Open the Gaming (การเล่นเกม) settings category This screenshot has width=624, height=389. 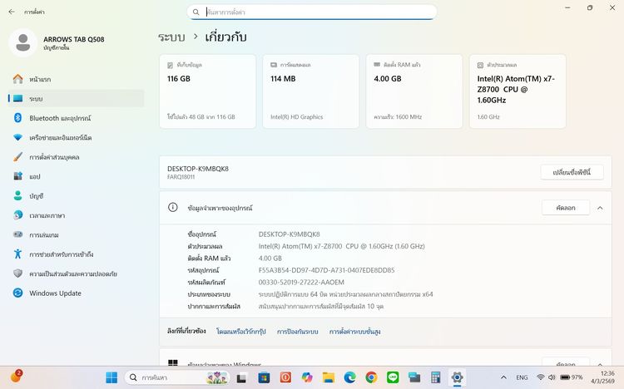[x=43, y=234]
